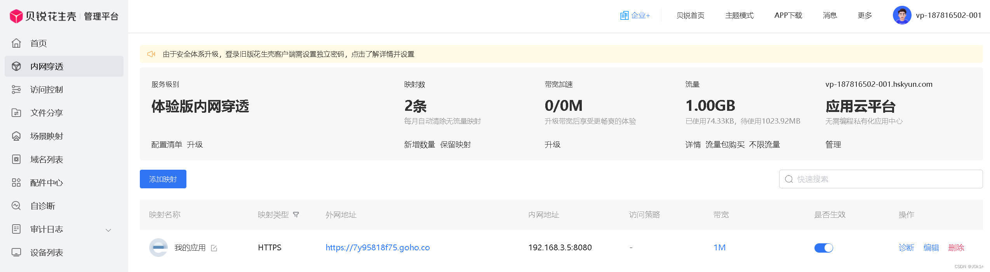Viewport: 990px width, 272px height.
Task: Open 访问控制 from the sidebar
Action: 64,90
